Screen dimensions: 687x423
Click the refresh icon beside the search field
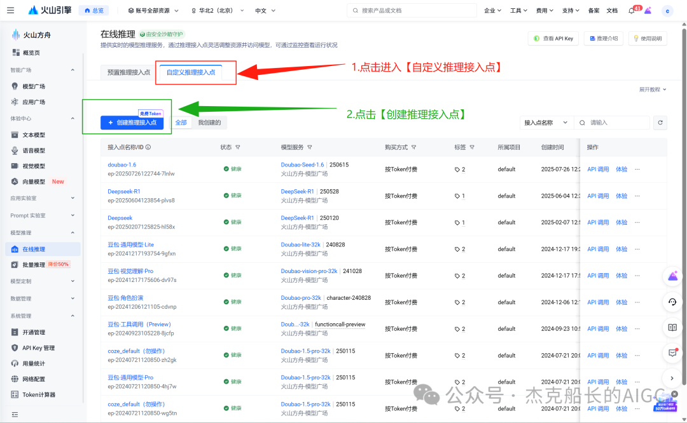click(x=660, y=123)
